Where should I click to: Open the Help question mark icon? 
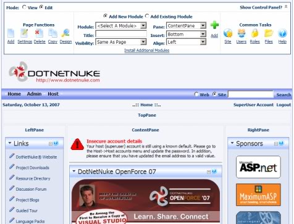282,33
